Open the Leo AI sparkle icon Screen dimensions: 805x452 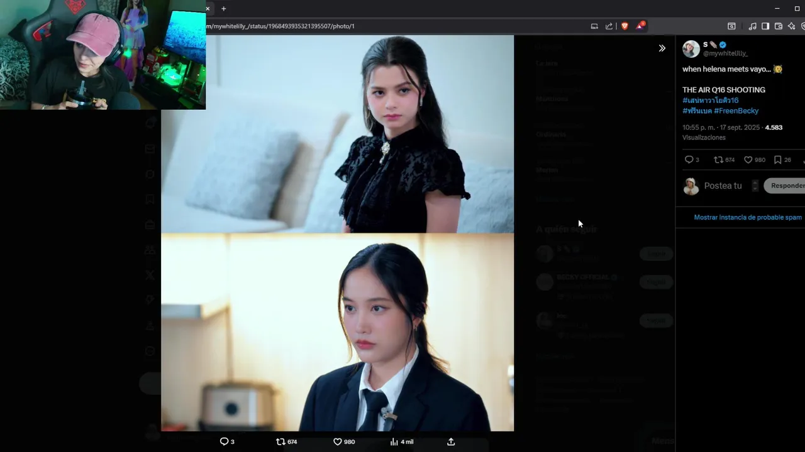coord(791,26)
